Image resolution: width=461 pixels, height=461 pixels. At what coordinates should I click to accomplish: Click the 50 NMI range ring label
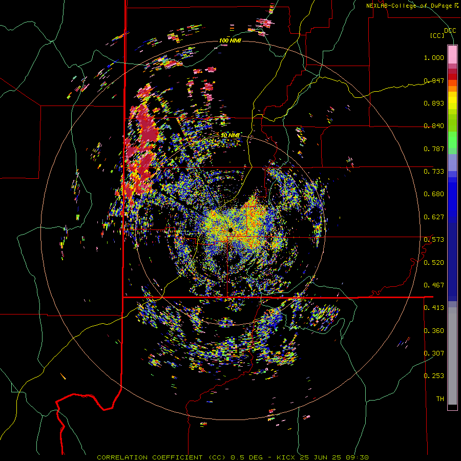(x=230, y=135)
